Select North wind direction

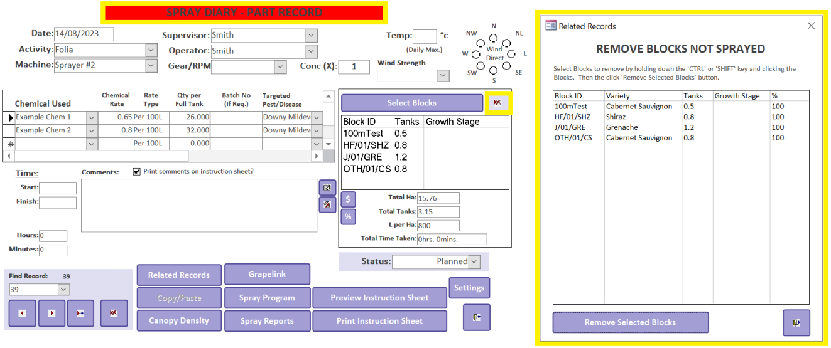[494, 37]
